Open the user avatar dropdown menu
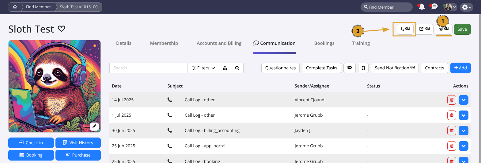The image size is (481, 163). (450, 7)
